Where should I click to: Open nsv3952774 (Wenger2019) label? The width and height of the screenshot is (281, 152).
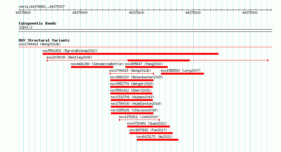click(x=132, y=84)
